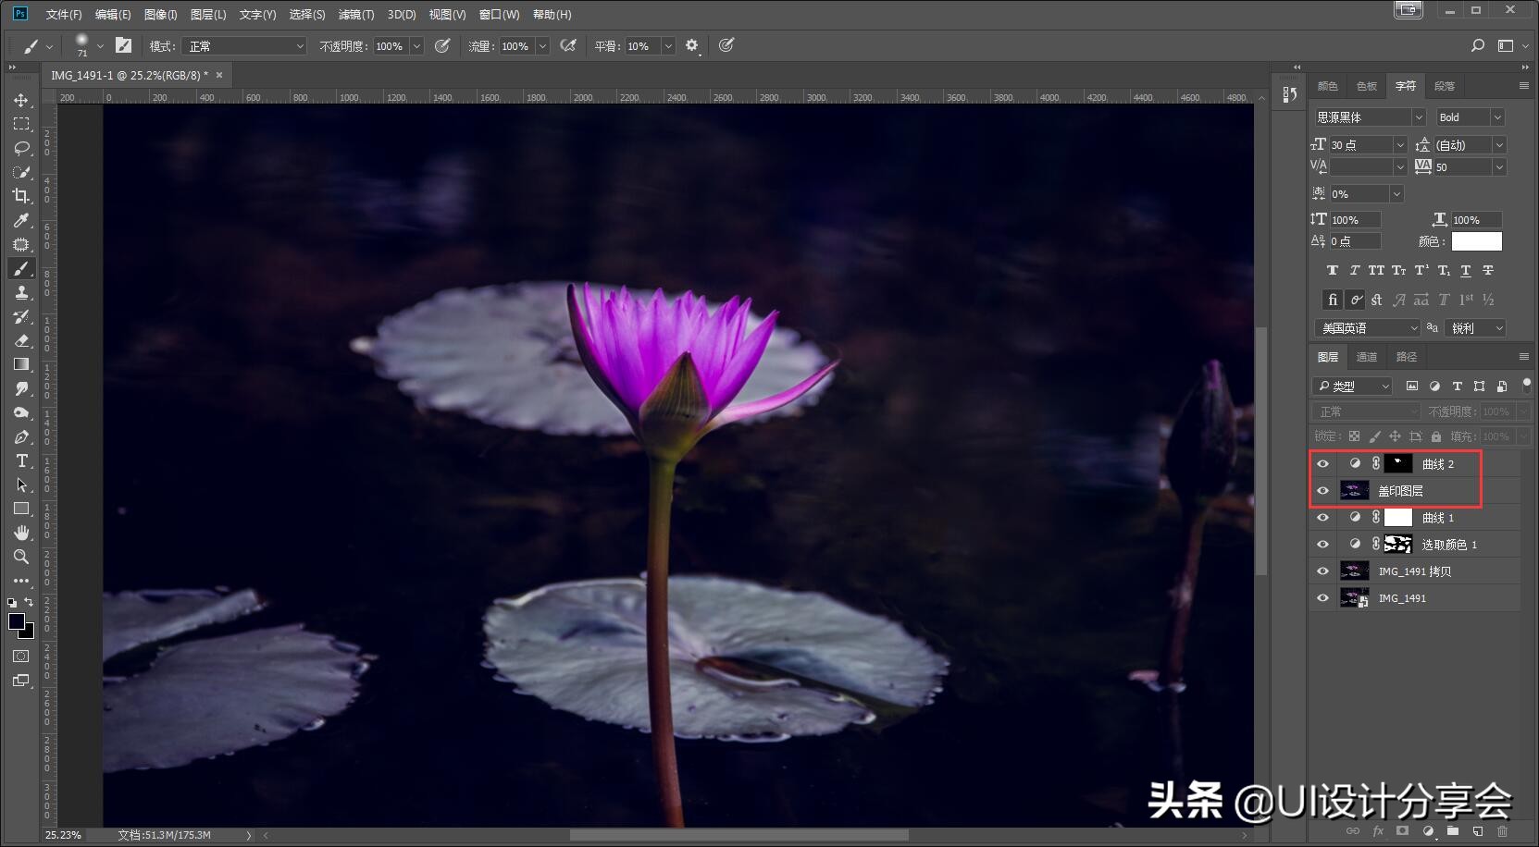Image resolution: width=1539 pixels, height=847 pixels.
Task: Pick the Zoom tool in toolbar
Action: [x=21, y=557]
